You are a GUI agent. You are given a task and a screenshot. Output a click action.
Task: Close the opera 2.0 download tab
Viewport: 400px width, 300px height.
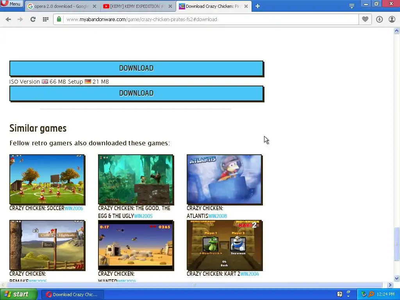point(95,6)
